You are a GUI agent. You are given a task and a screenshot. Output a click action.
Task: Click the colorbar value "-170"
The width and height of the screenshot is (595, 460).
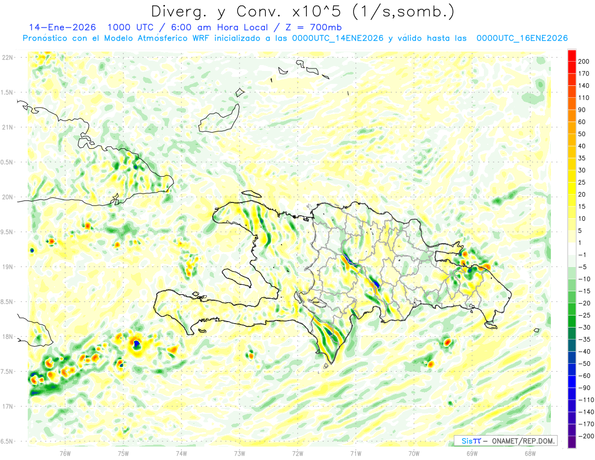coord(586,424)
